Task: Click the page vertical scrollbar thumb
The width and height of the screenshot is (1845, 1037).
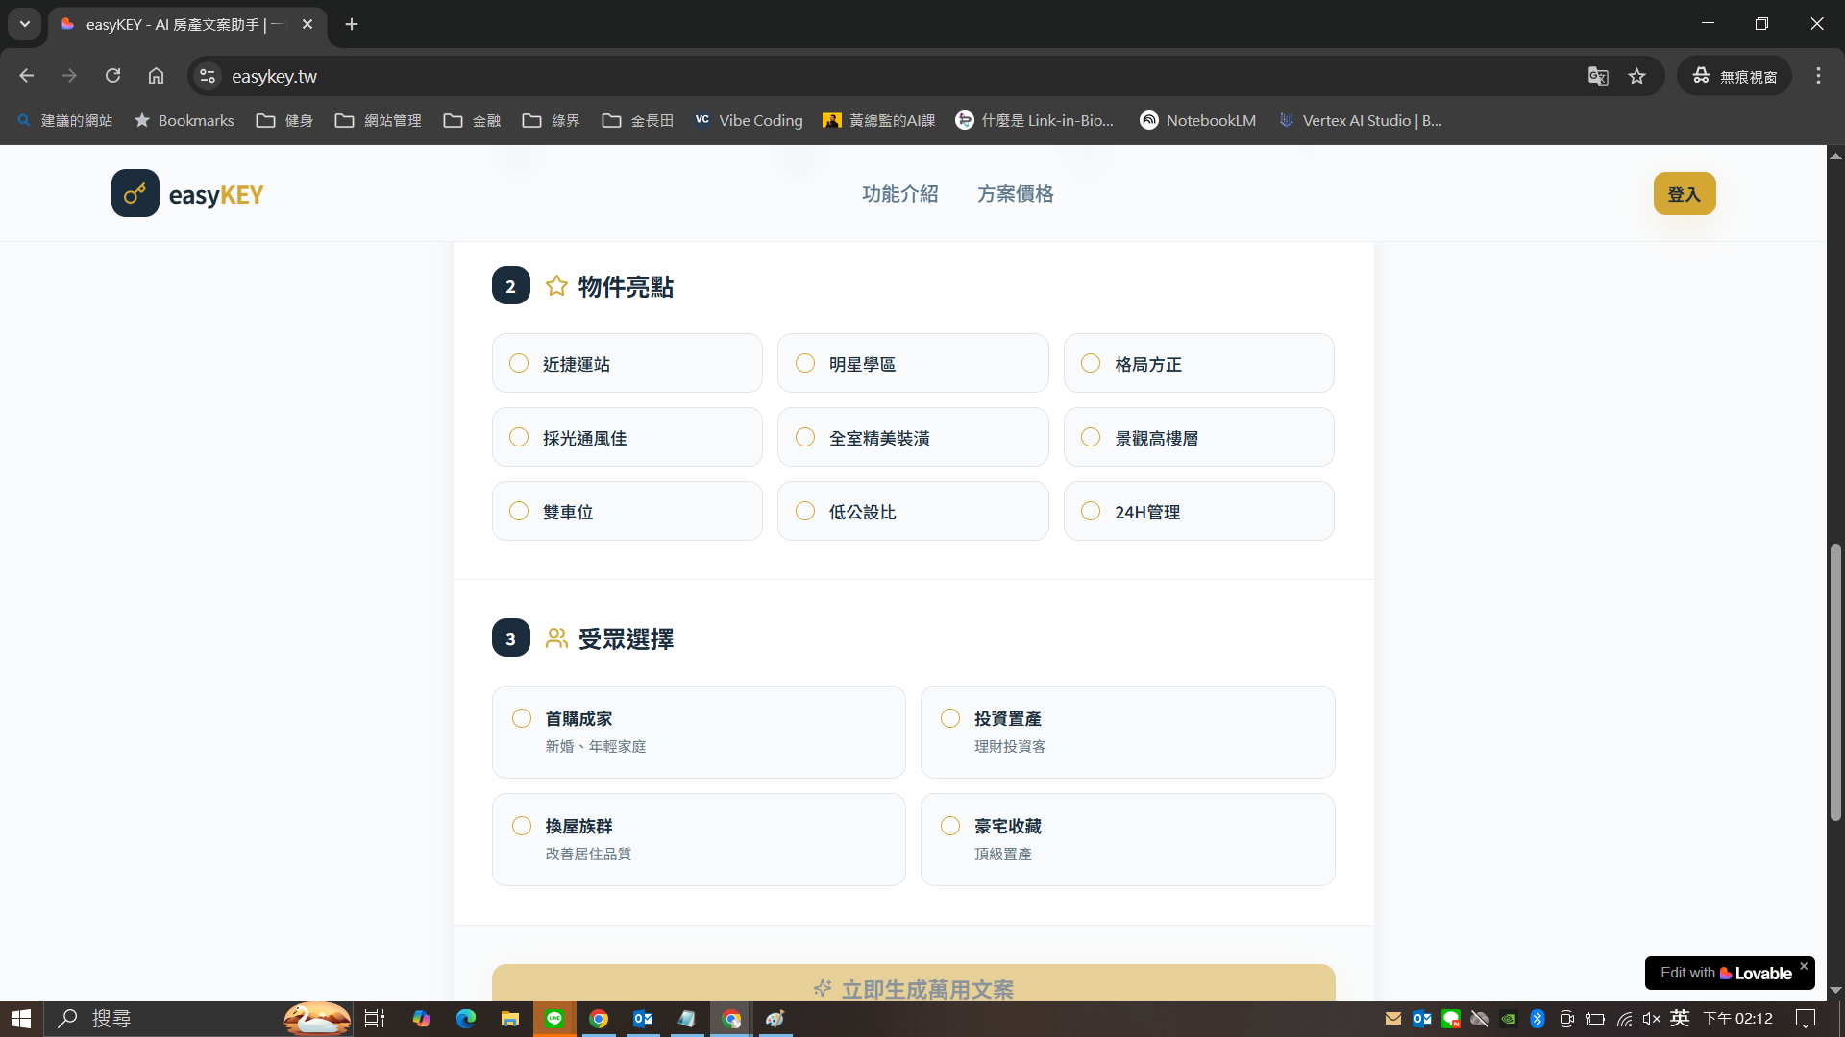Action: [1835, 682]
